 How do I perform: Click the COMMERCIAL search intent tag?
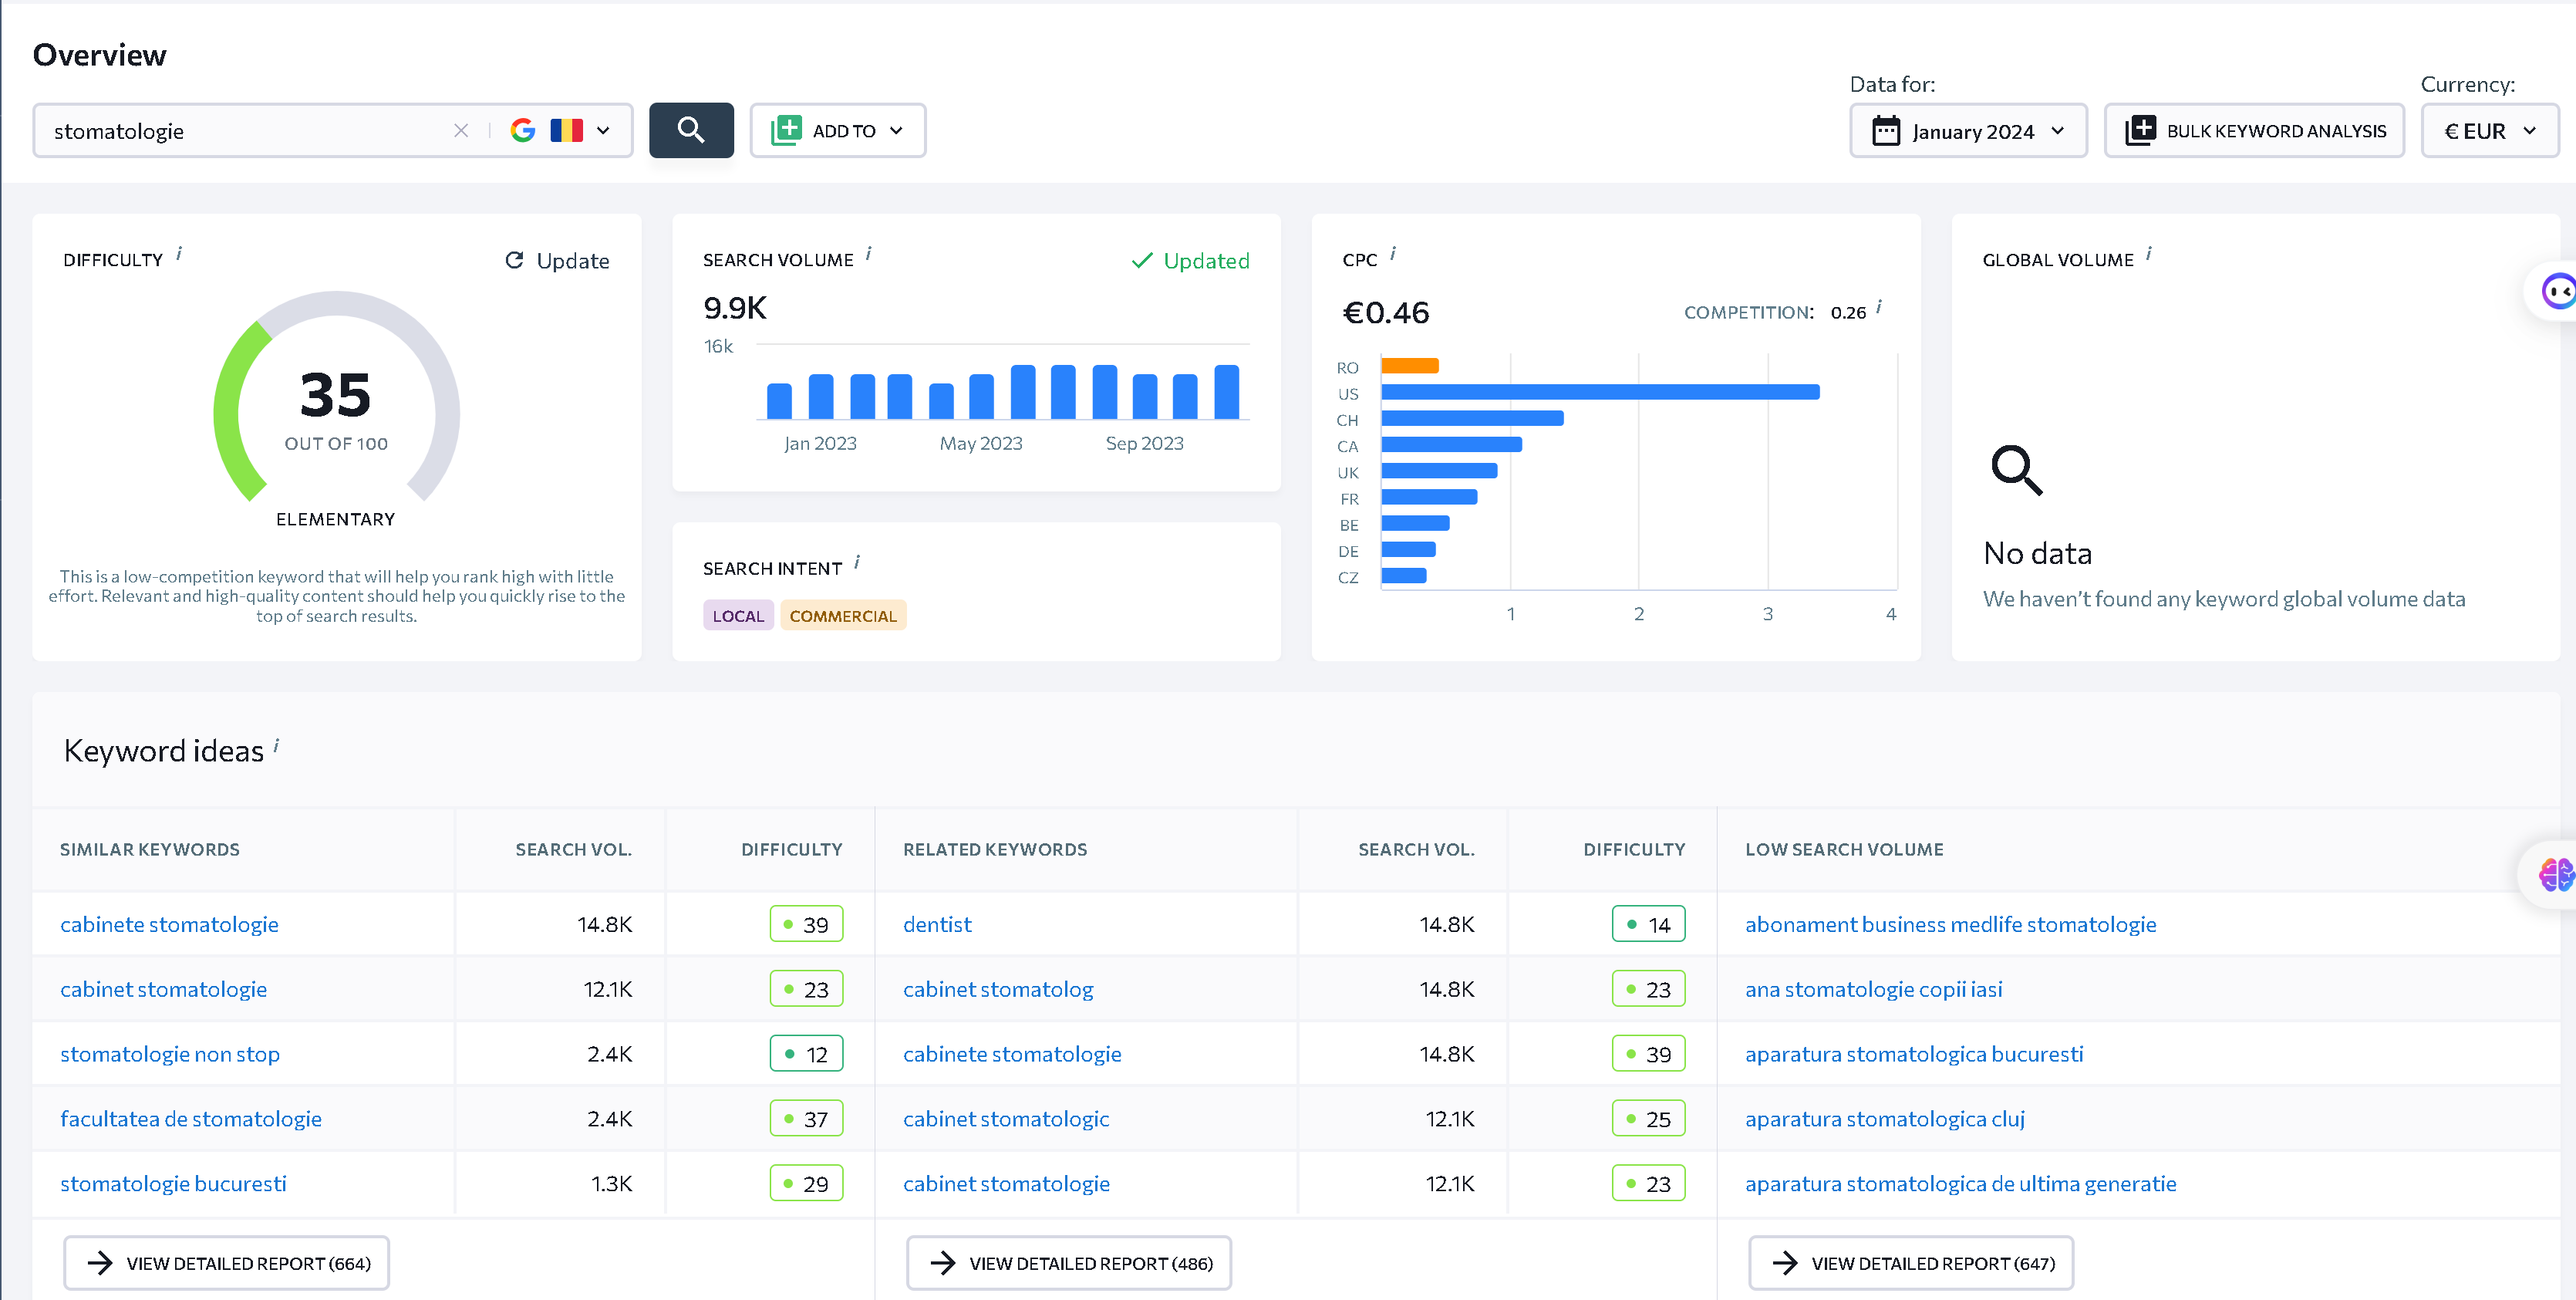[843, 616]
